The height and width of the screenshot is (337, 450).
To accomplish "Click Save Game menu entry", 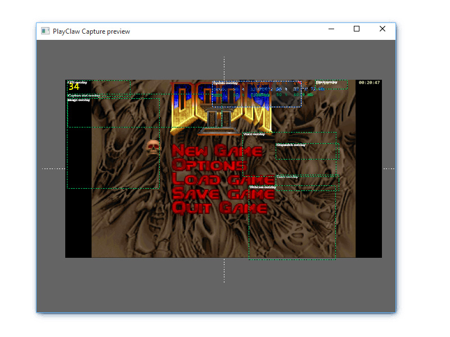I will pyautogui.click(x=223, y=194).
